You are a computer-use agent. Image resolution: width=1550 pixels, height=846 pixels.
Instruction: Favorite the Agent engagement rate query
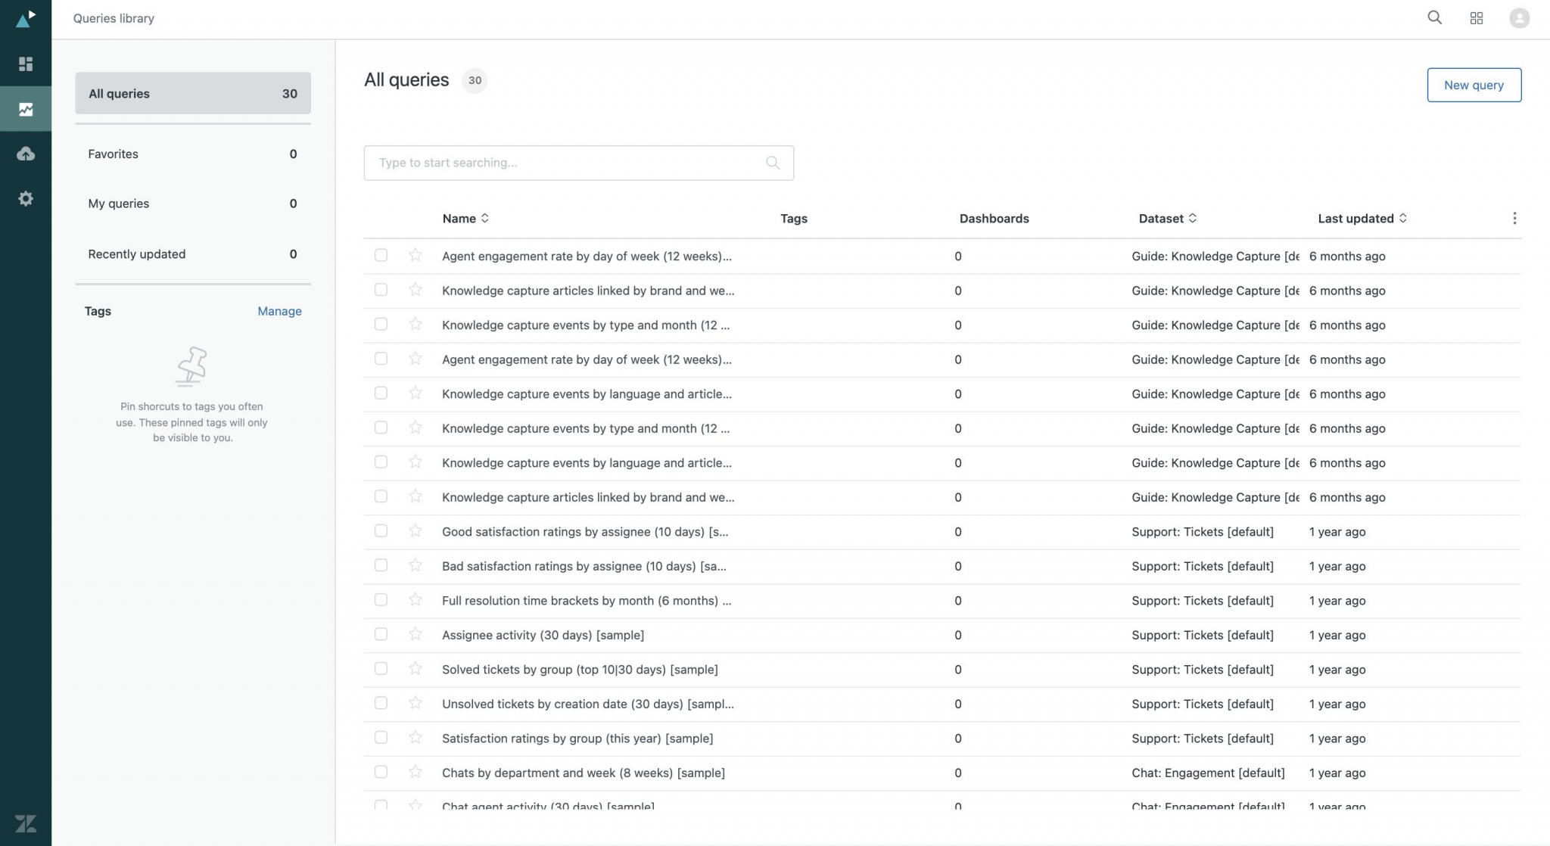tap(416, 256)
